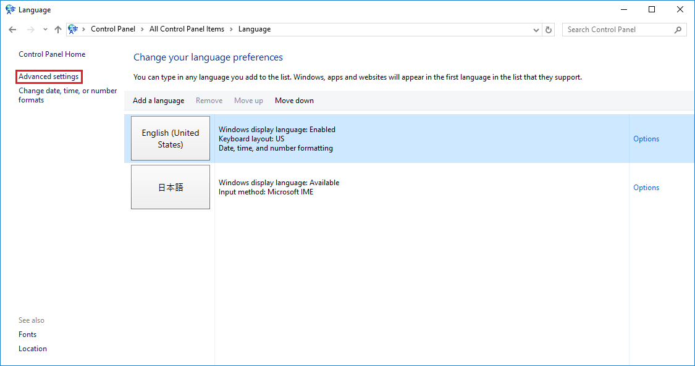
Task: Select the English (United States) language tile
Action: (171, 139)
